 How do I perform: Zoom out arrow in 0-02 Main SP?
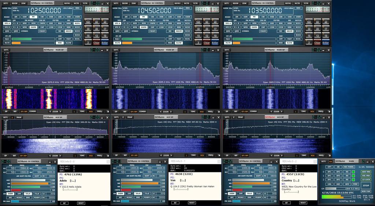click(271, 111)
